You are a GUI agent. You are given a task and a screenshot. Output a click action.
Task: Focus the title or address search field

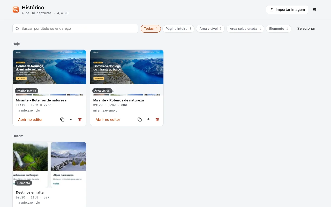(x=75, y=29)
